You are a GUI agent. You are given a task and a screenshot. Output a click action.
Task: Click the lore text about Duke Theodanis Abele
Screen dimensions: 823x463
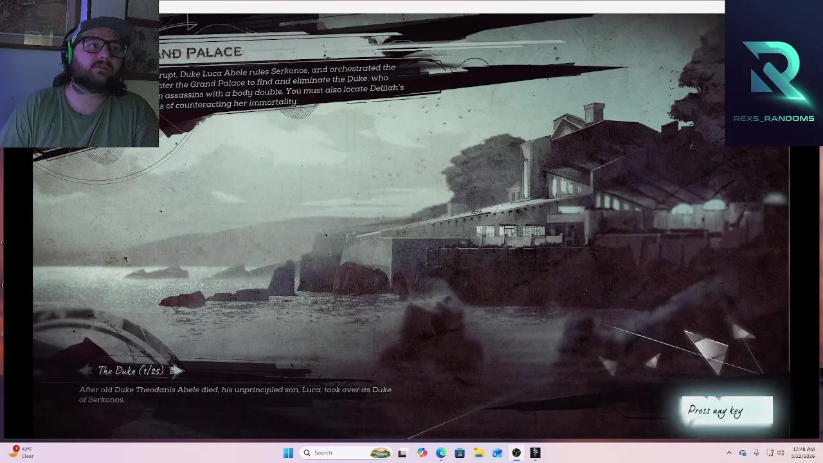(x=235, y=395)
